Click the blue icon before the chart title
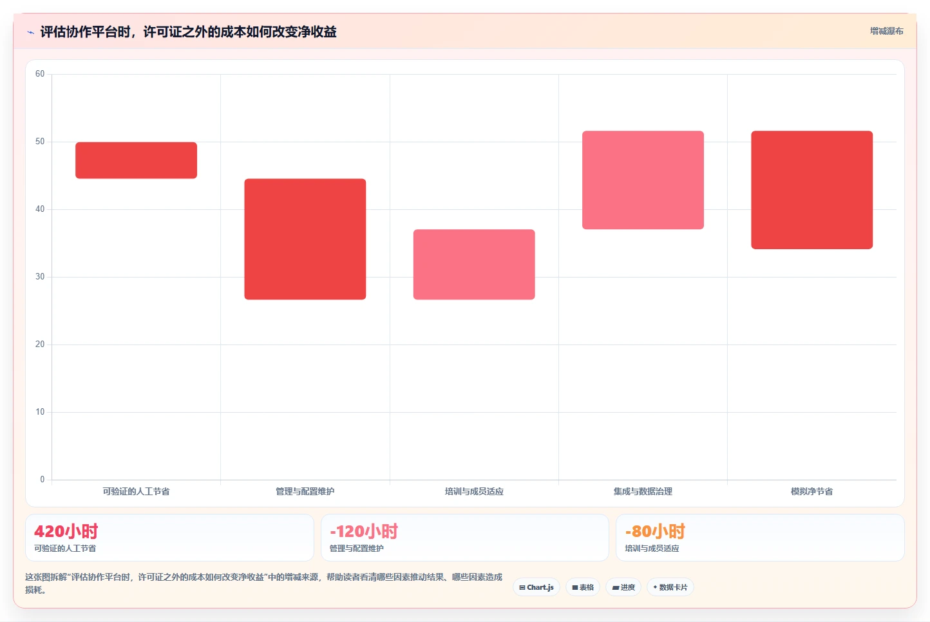 coord(30,32)
